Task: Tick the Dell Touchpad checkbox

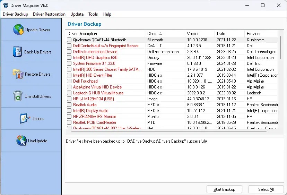Action: click(x=69, y=81)
